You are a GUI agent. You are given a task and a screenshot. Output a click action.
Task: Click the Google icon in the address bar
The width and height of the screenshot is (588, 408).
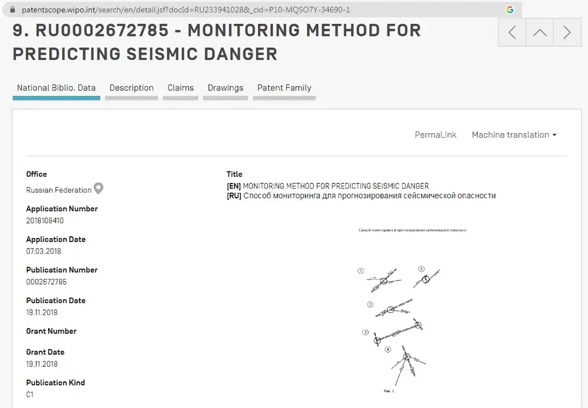point(510,9)
